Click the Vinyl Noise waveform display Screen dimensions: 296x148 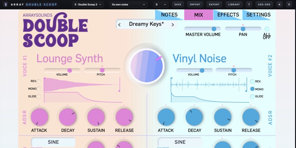(x=209, y=85)
